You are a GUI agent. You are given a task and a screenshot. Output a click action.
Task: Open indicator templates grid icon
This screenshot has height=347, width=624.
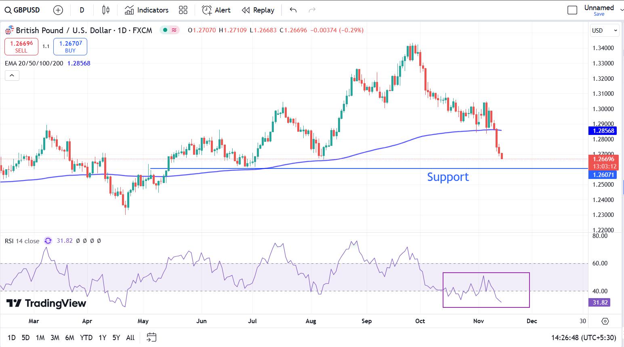pos(183,10)
